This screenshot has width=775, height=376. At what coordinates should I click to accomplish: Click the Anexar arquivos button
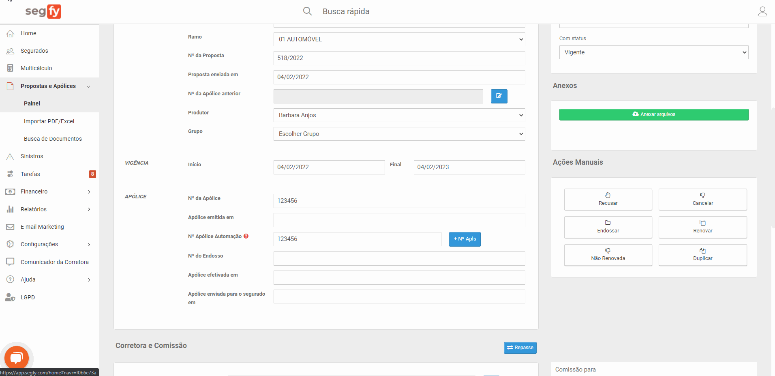click(x=653, y=114)
